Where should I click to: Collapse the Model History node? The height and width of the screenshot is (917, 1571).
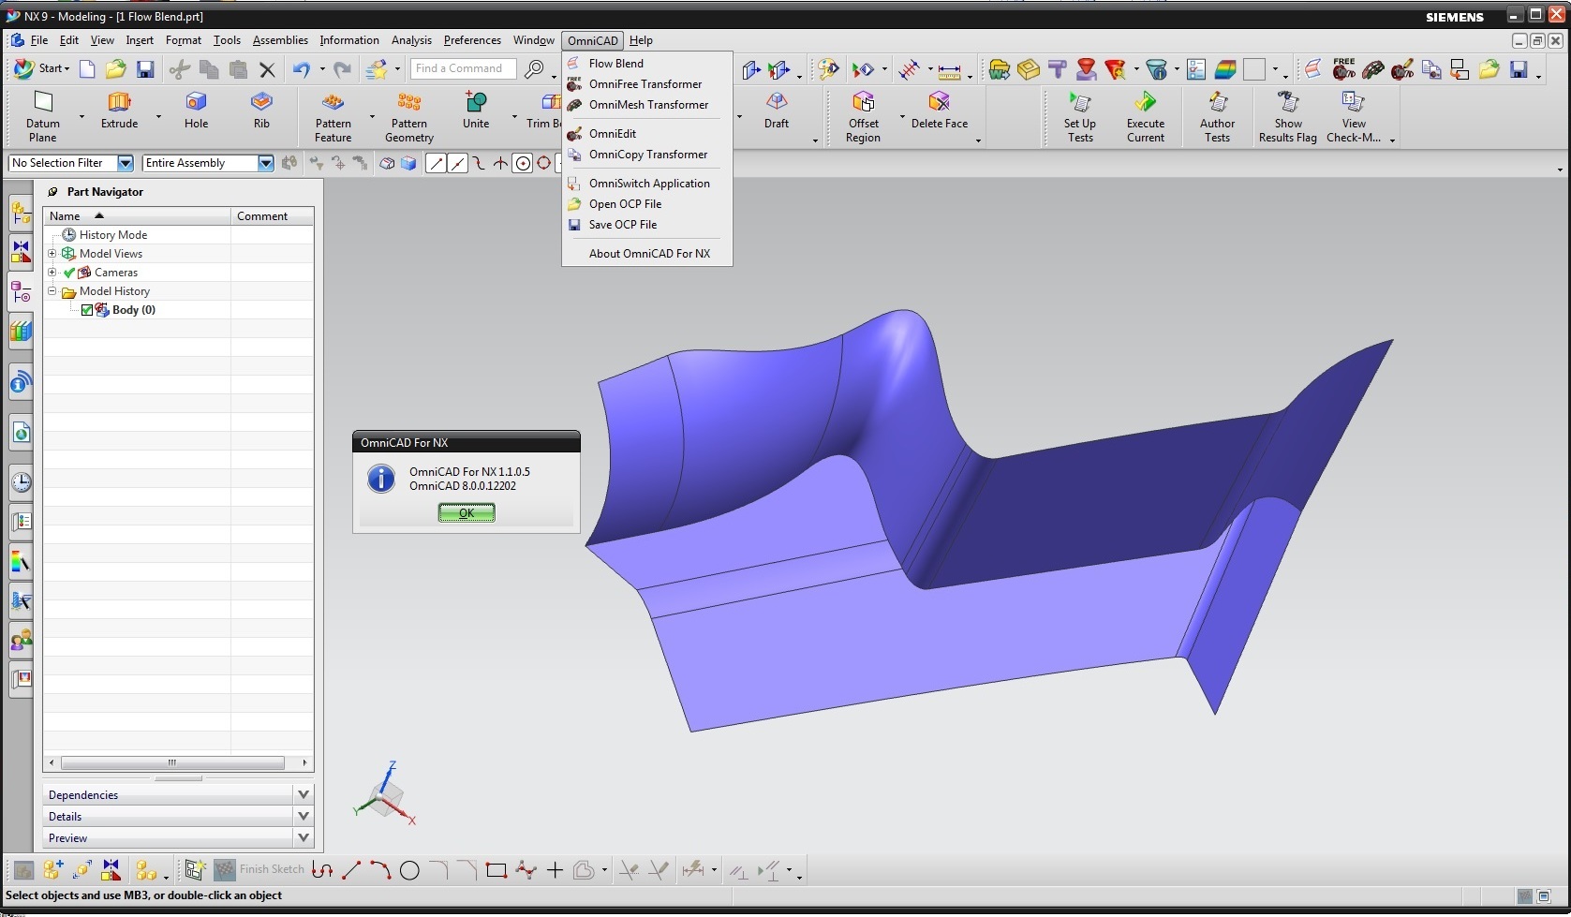coord(52,291)
